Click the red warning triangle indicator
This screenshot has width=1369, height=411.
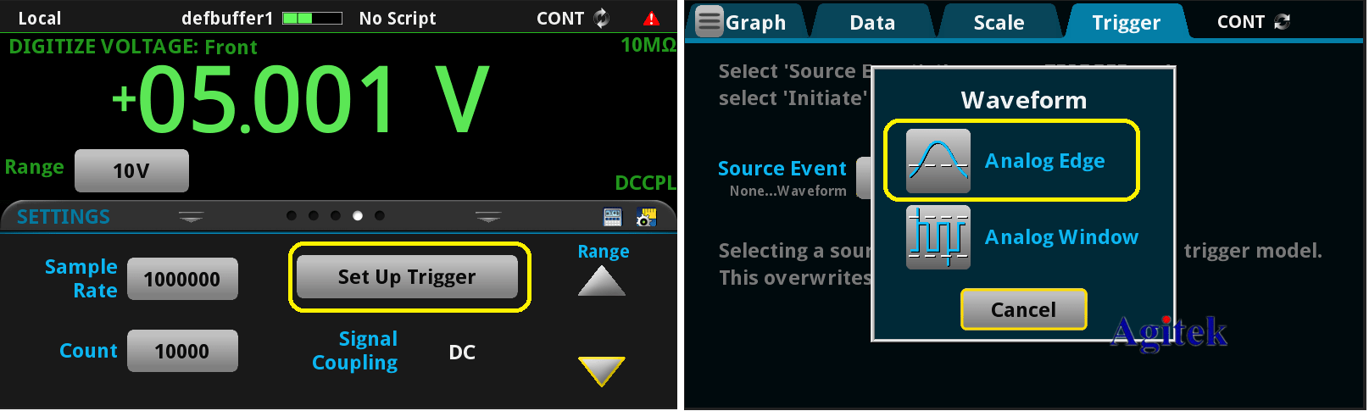pos(651,19)
